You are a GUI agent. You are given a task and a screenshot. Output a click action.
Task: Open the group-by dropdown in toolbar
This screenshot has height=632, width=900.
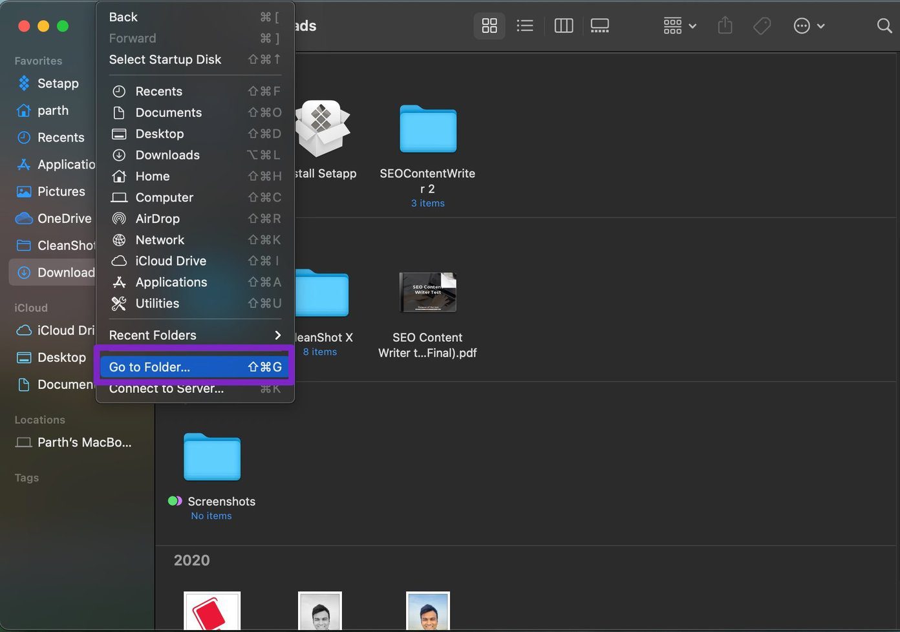pos(680,26)
